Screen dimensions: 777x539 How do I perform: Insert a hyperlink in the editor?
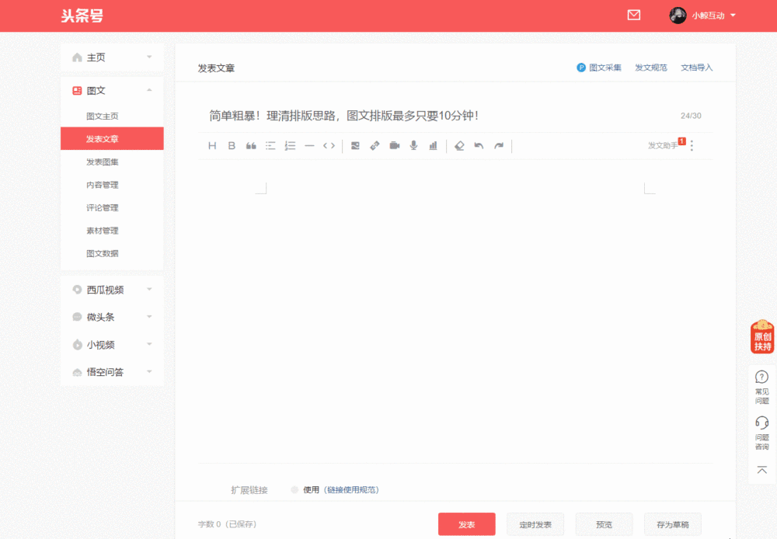(375, 145)
